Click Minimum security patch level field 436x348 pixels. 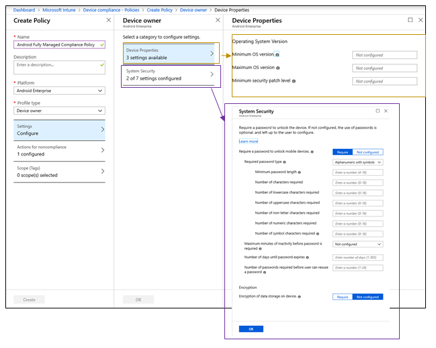click(384, 81)
